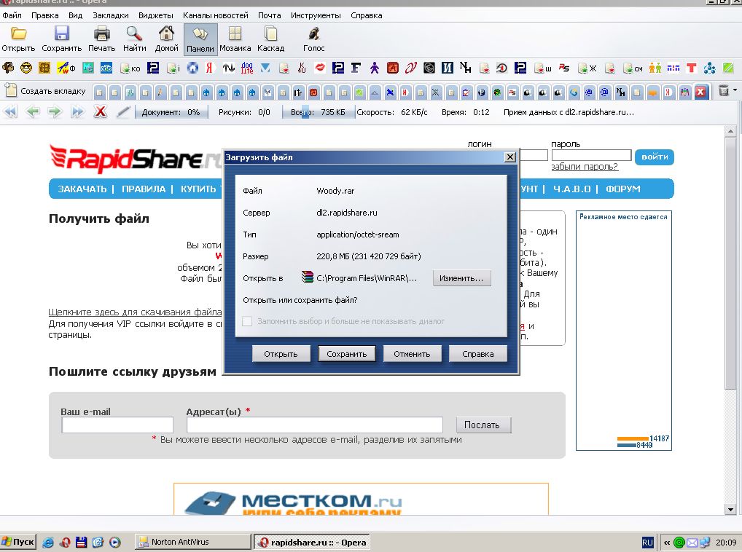The image size is (742, 552).
Task: Click the pencil wand icon in navigation bar
Action: [123, 112]
